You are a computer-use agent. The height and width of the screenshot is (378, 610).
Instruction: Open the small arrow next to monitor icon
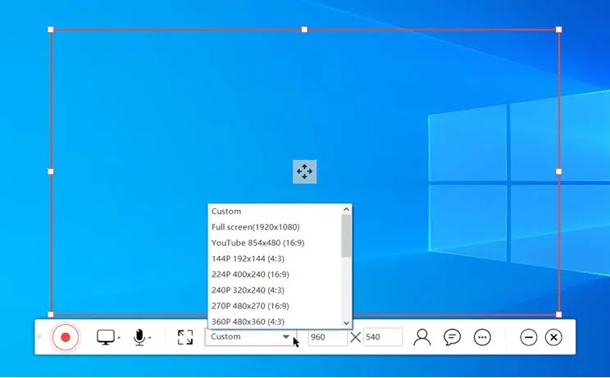click(x=119, y=338)
